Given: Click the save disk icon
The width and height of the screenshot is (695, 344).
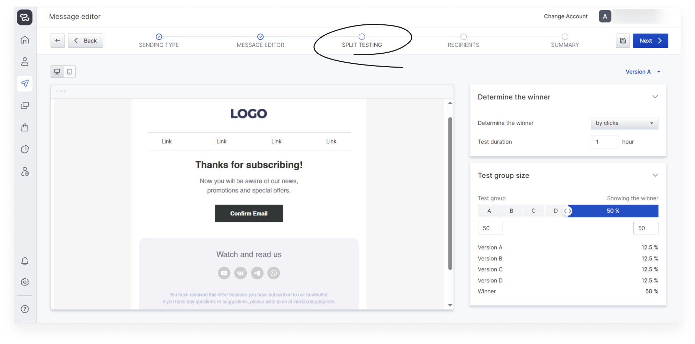Looking at the screenshot, I should click(x=623, y=41).
